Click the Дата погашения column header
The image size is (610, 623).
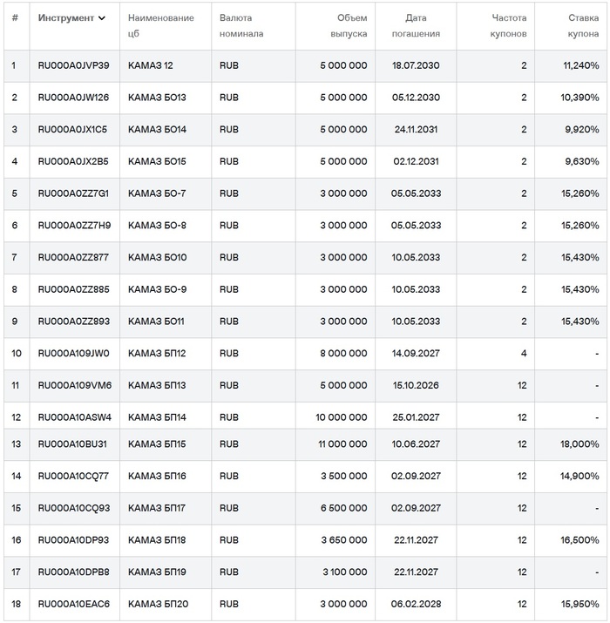pos(422,26)
